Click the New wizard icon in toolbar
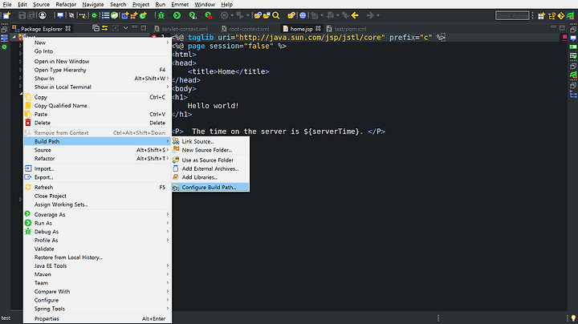 tap(6, 15)
